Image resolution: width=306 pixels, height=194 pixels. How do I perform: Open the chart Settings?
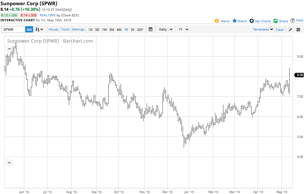pos(78,29)
